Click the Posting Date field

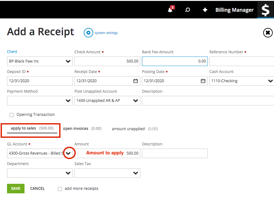pos(175,81)
